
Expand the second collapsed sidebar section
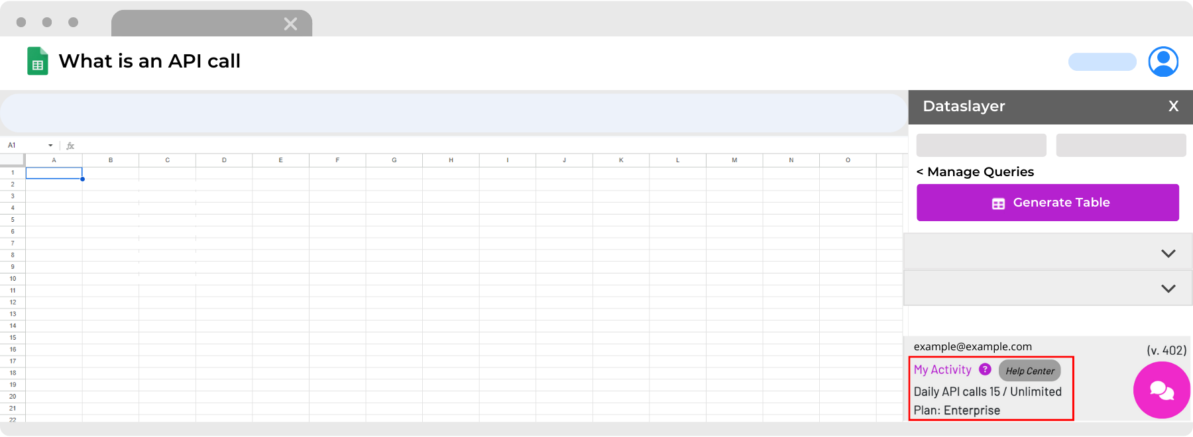pyautogui.click(x=1168, y=289)
